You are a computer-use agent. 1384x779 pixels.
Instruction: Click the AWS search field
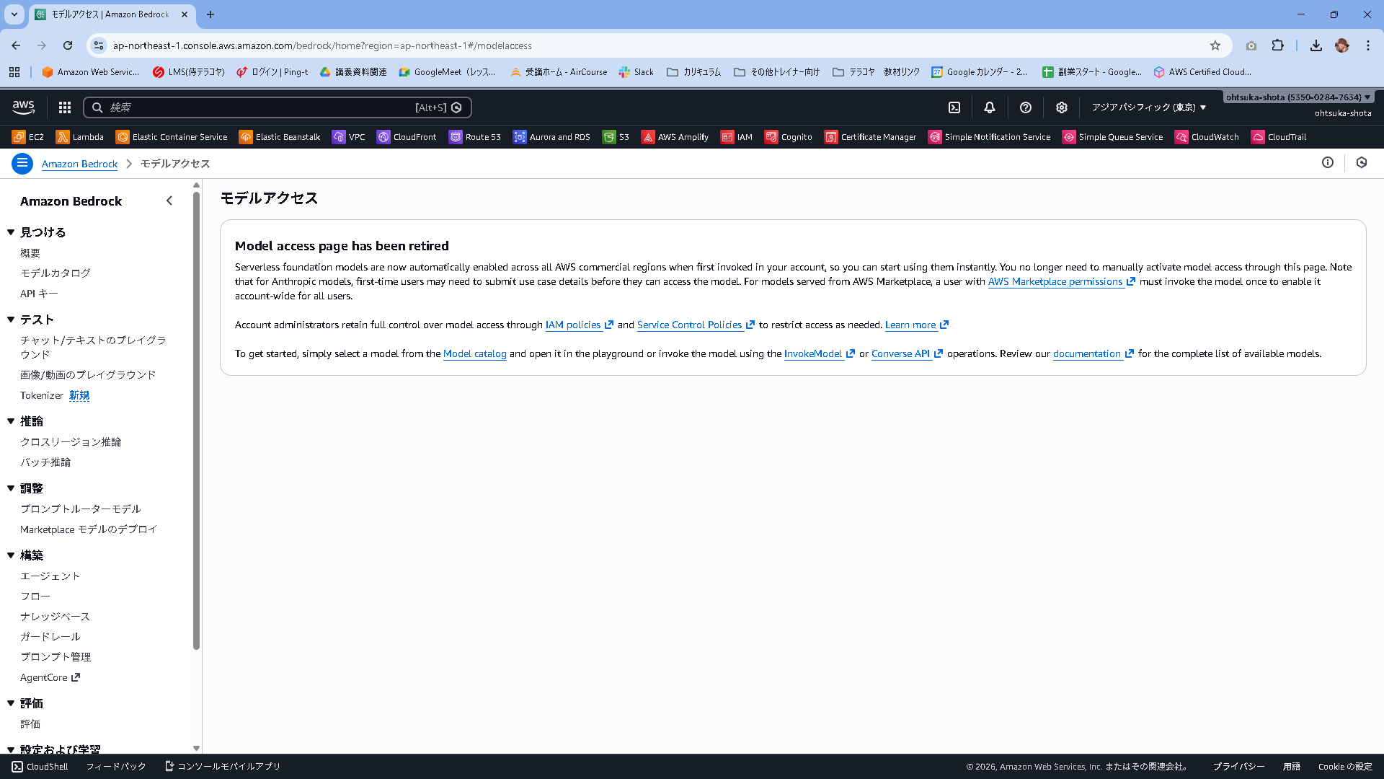[x=259, y=107]
